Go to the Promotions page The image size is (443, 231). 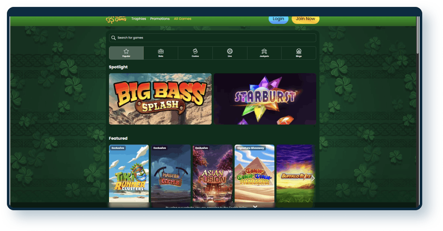click(160, 19)
